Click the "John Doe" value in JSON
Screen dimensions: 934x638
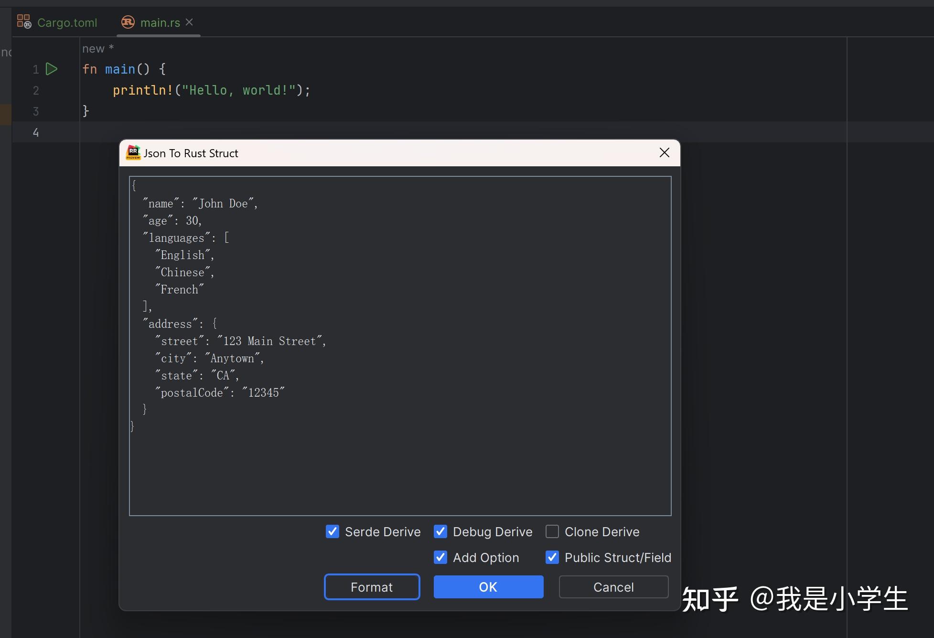tap(225, 203)
